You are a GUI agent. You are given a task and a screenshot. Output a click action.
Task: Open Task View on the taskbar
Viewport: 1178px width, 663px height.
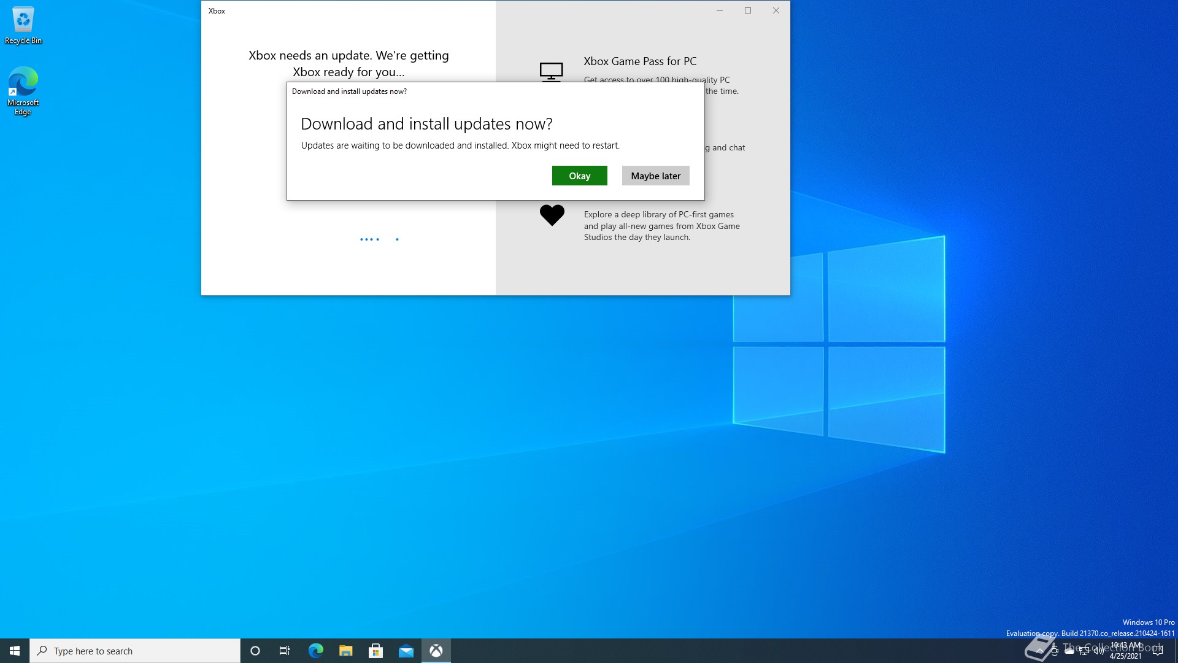[x=285, y=651]
